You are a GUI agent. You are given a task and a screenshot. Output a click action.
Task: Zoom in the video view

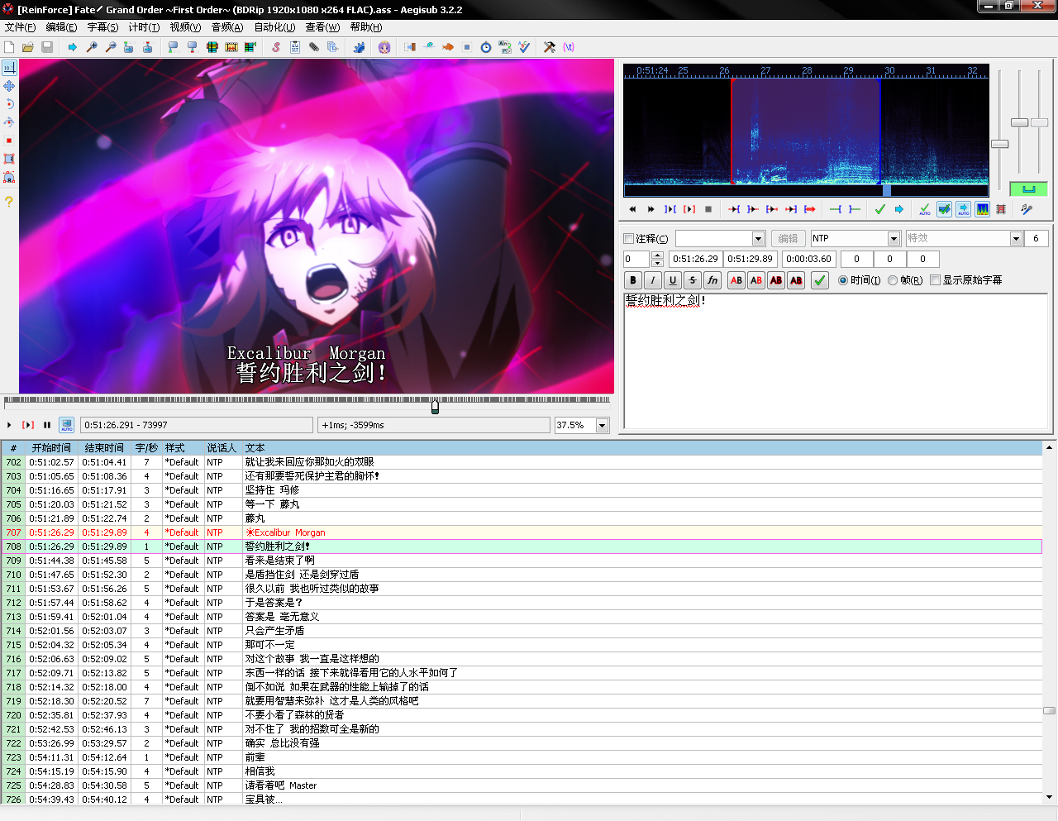pos(92,47)
